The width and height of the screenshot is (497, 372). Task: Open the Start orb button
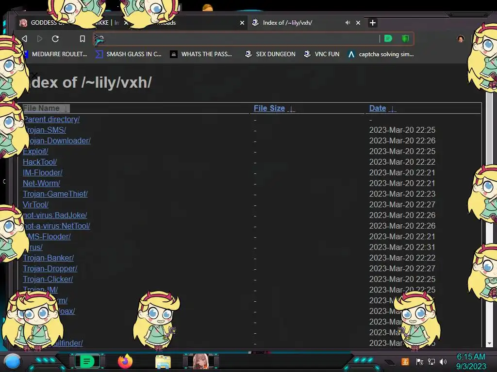click(x=13, y=361)
